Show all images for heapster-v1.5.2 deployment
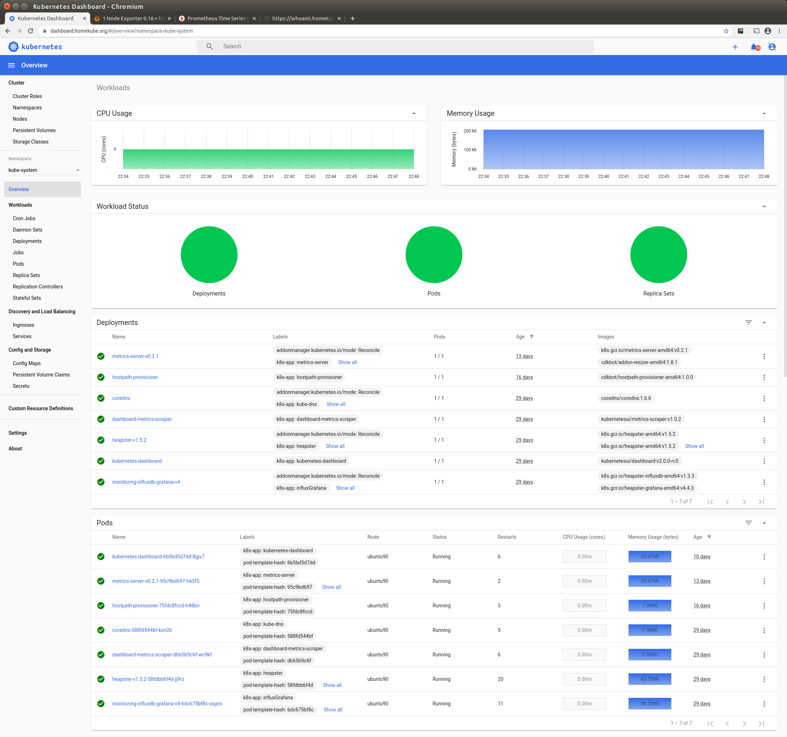This screenshot has height=737, width=787. click(694, 446)
